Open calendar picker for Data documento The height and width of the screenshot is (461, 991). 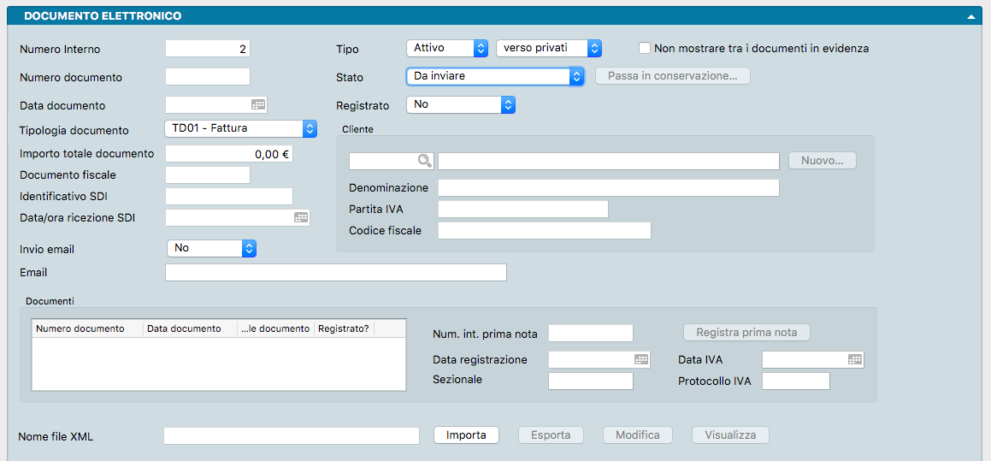click(x=258, y=105)
